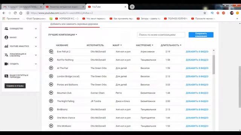Open the Настроение filter dropdown
Image resolution: width=241 pixels, height=135 pixels.
pos(145,45)
